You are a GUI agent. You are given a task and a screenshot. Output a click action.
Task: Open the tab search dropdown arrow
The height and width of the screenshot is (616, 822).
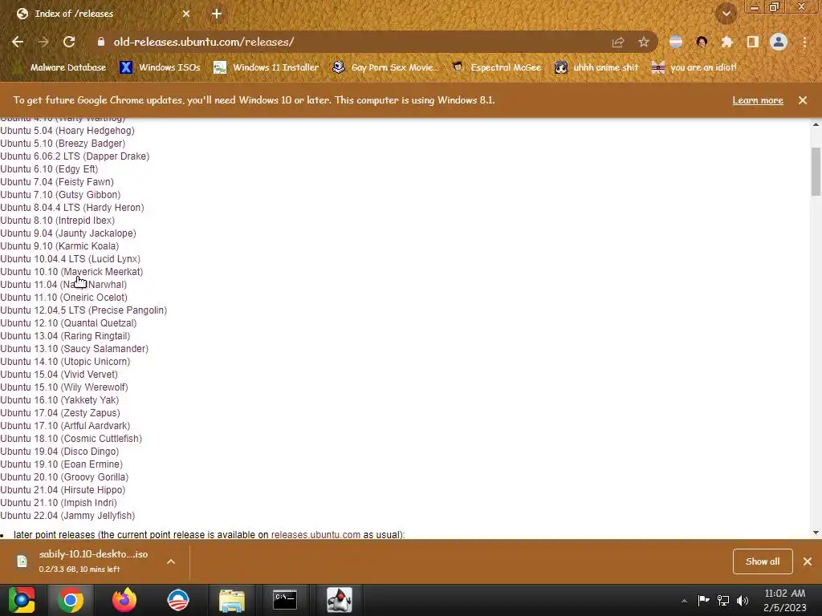tap(726, 14)
